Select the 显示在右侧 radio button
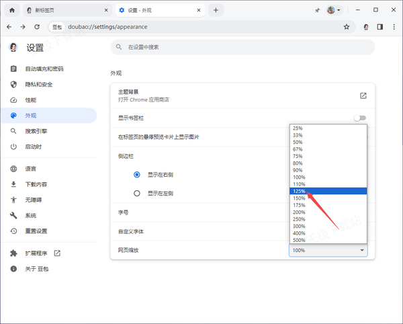The width and height of the screenshot is (403, 324). (137, 174)
